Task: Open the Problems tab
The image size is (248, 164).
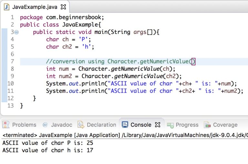Action: [x=24, y=125]
